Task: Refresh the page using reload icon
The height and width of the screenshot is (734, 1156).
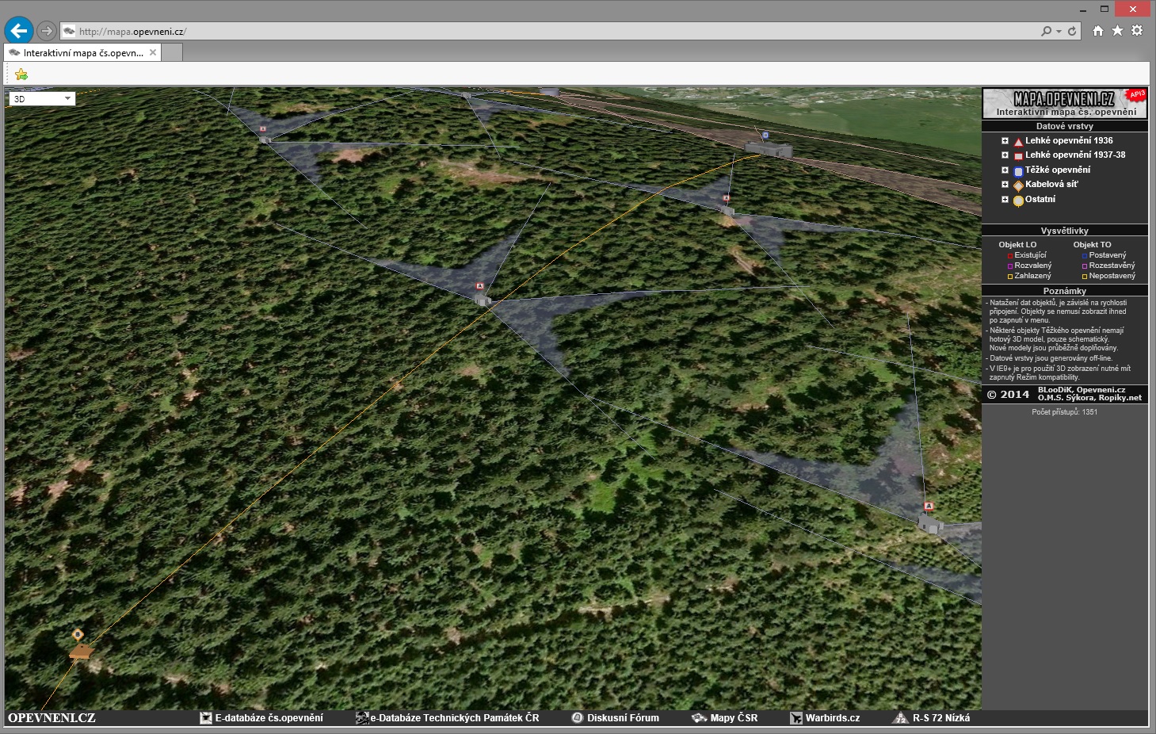Action: (x=1072, y=31)
